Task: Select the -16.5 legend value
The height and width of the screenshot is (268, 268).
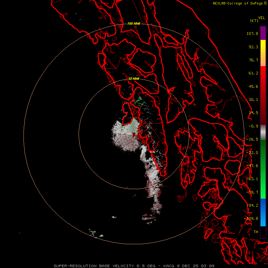Action: [x=252, y=139]
